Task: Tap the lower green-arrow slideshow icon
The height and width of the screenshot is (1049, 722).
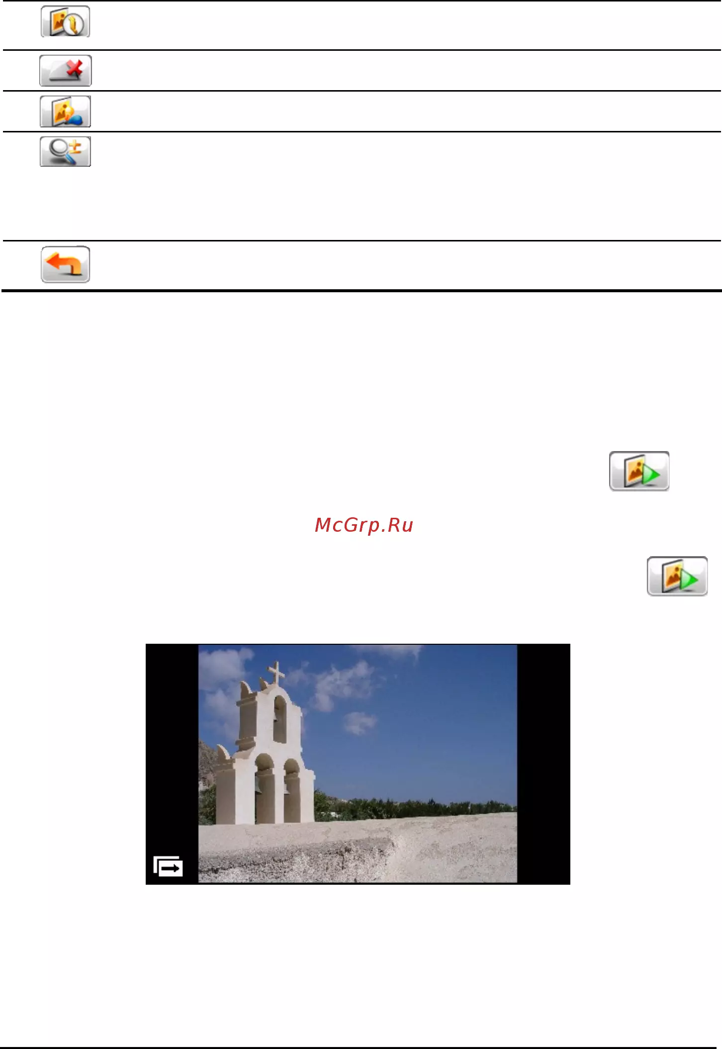Action: (677, 576)
